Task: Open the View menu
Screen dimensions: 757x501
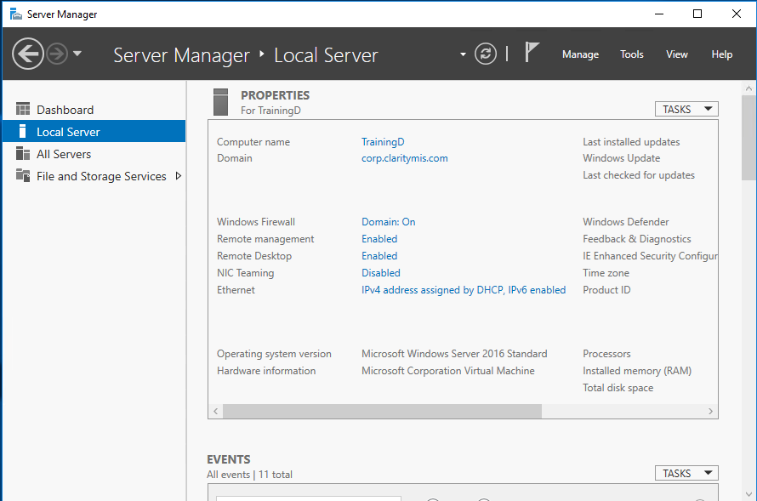Action: click(677, 54)
